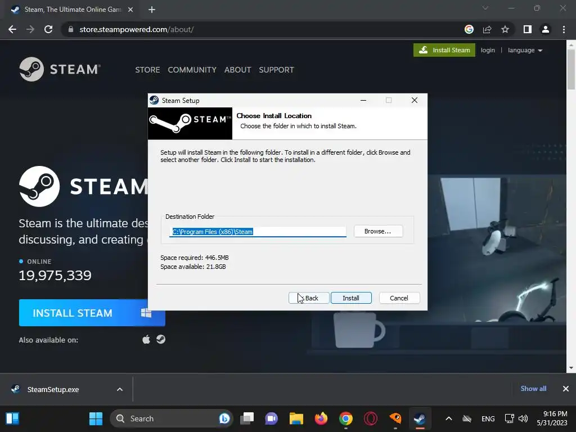Screen dimensions: 576x432
Task: Click the page scrollbar down arrow
Action: coord(571,368)
